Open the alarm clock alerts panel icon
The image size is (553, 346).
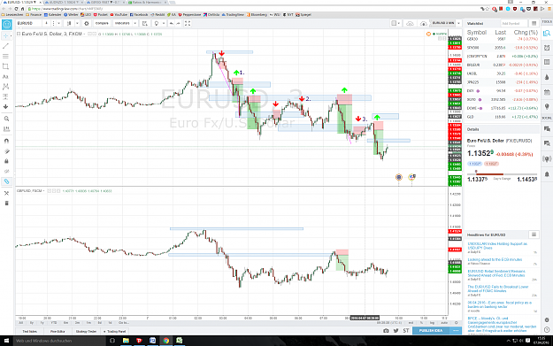pyautogui.click(x=547, y=48)
